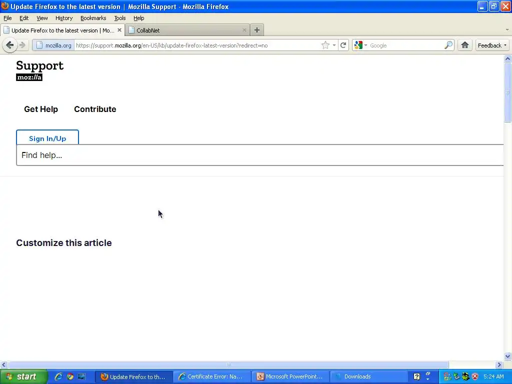Open the search engine dropdown with the Google icon
The height and width of the screenshot is (384, 512).
360,45
